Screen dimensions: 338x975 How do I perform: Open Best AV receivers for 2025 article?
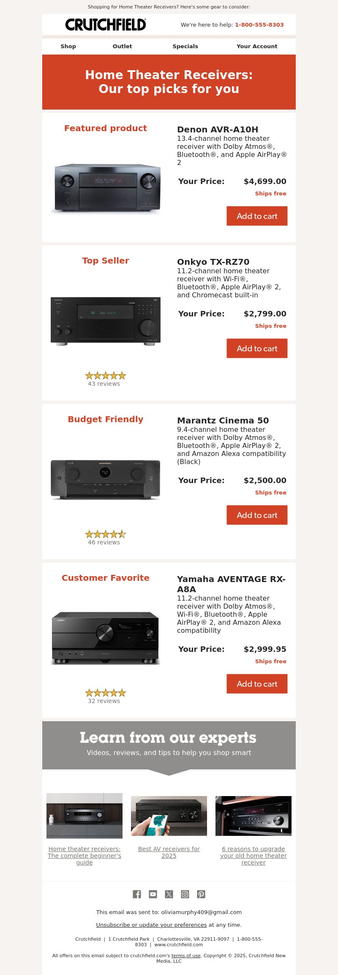click(169, 852)
